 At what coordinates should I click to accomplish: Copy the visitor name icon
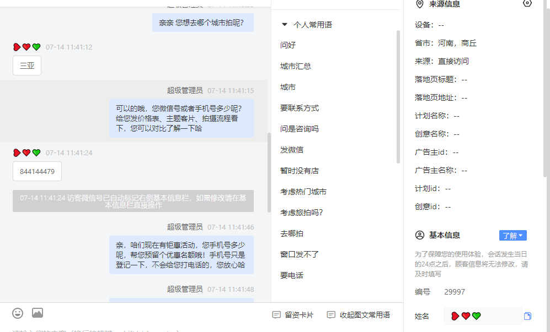pos(527,316)
